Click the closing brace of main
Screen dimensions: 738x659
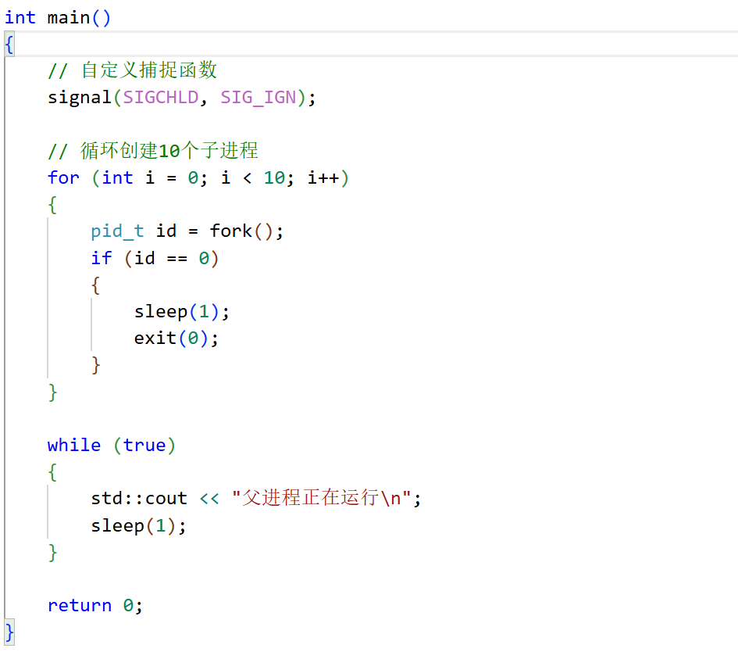pos(9,632)
